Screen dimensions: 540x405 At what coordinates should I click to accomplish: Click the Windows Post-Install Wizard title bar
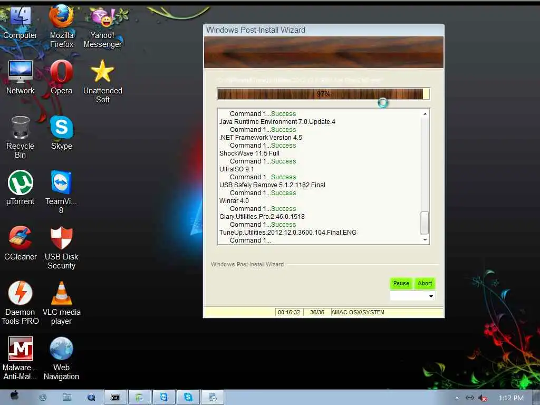[x=323, y=30]
